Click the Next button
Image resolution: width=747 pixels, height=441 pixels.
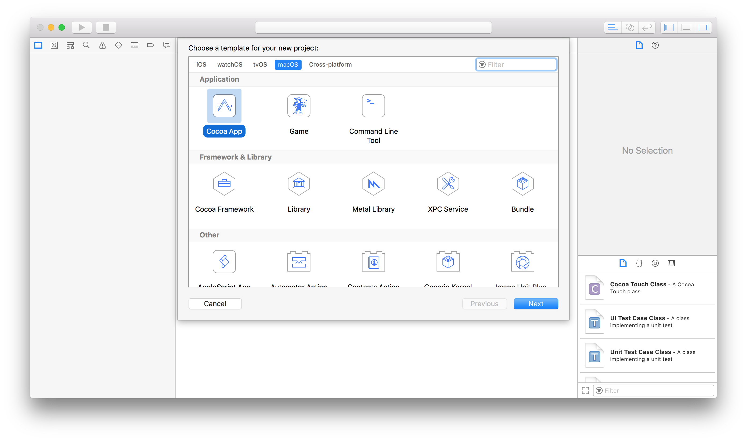(x=536, y=304)
